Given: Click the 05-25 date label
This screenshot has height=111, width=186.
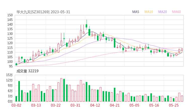Looking at the screenshot, I should coord(174,105).
